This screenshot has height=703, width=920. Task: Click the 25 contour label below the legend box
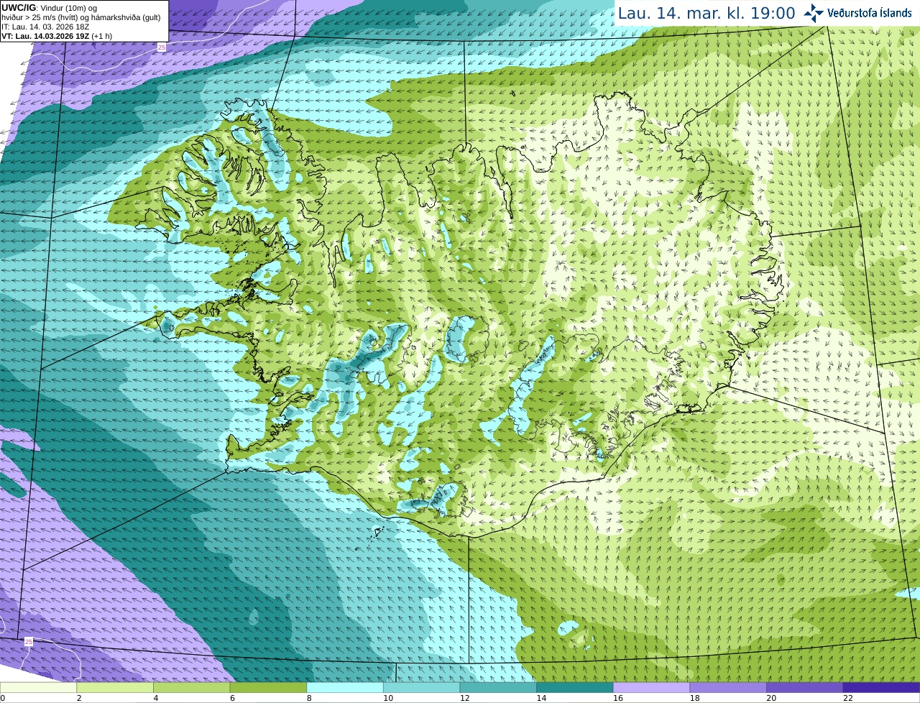click(161, 47)
